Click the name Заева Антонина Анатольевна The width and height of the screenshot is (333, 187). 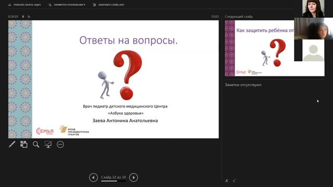(x=125, y=121)
